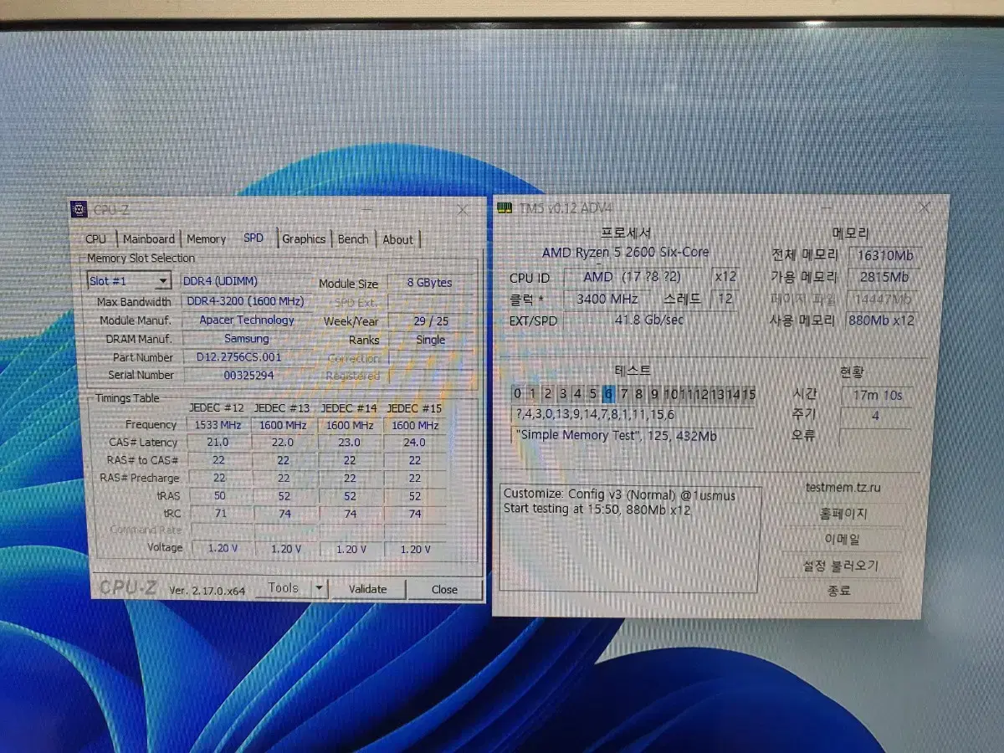Click the testmem.tz.ru link

point(843,487)
